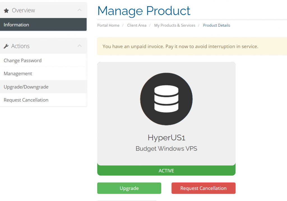Image resolution: width=287 pixels, height=201 pixels.
Task: Open the Client Area breadcrumb link
Action: point(137,25)
